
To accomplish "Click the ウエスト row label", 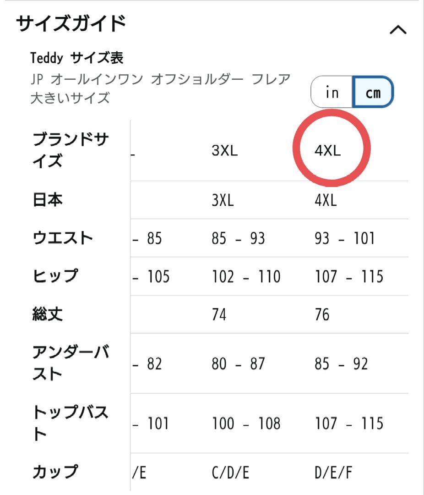I will coord(63,238).
